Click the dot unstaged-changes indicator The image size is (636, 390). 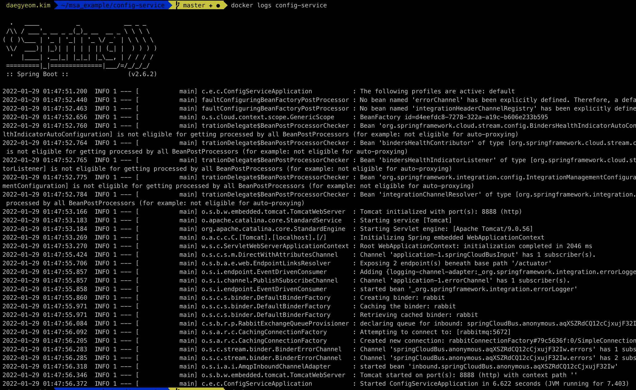click(218, 6)
